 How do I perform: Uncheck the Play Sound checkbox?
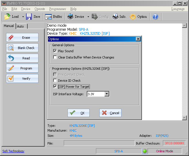[x=55, y=51]
